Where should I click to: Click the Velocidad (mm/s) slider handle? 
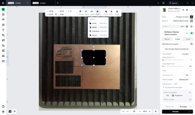(x=163, y=66)
